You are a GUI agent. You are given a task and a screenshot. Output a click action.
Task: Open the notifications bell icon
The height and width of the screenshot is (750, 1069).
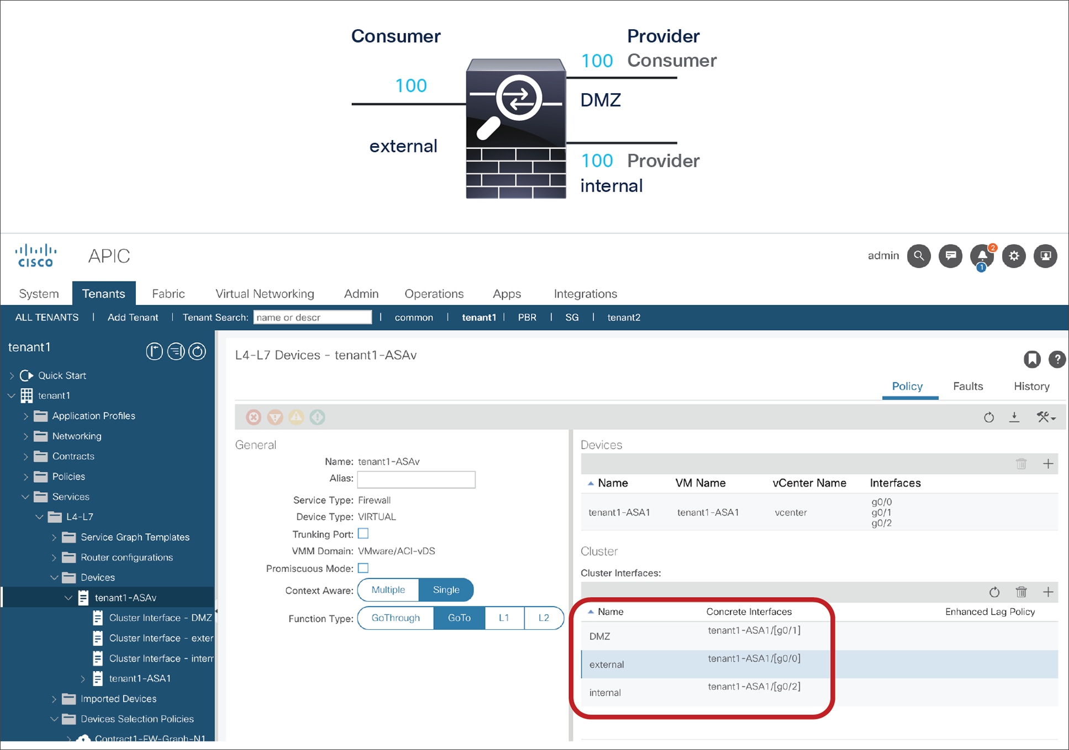982,256
